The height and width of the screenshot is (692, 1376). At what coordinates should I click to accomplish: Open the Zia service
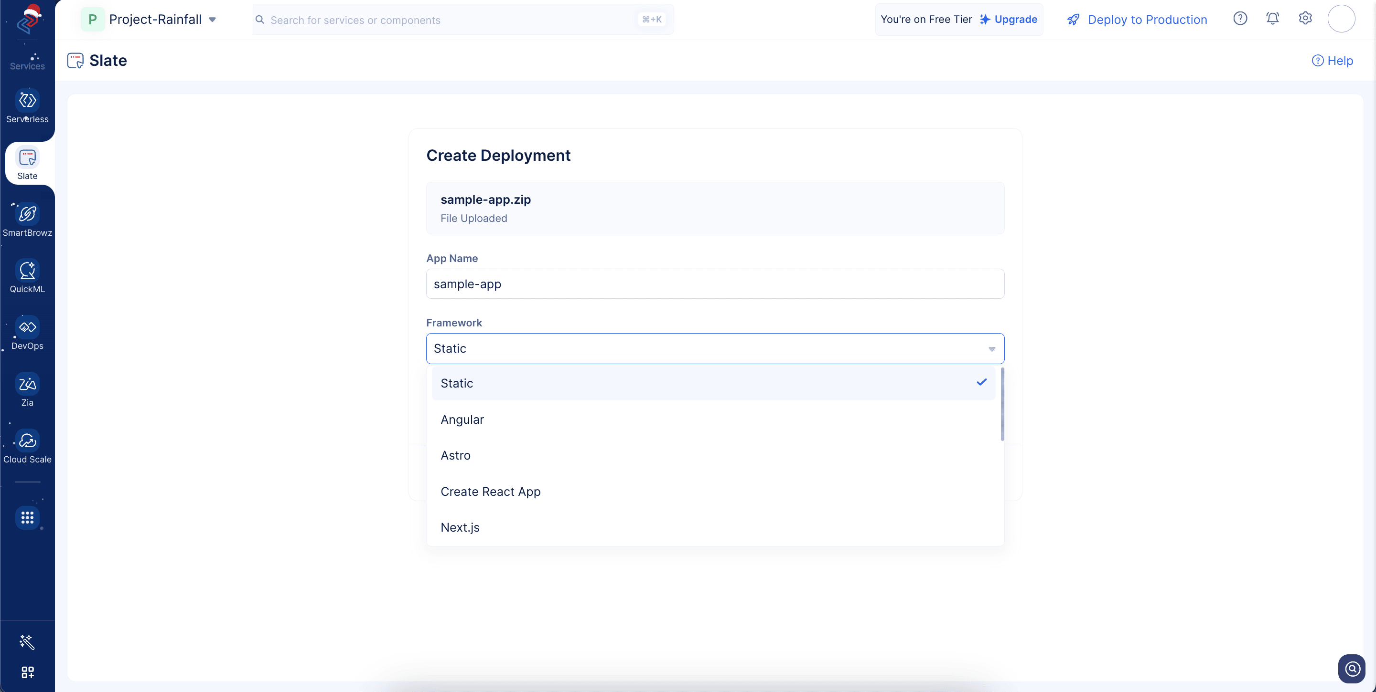(27, 390)
